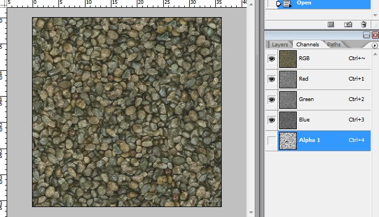
Task: Minimize the Channels palette group
Action: tap(366, 35)
